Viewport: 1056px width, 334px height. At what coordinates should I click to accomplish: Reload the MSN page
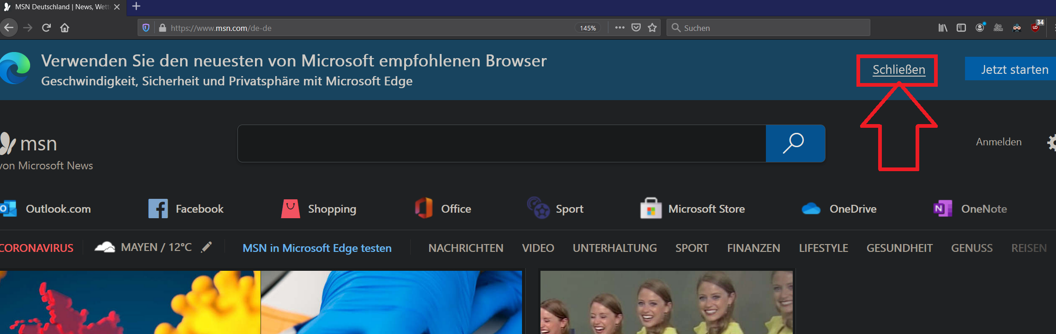[x=46, y=28]
